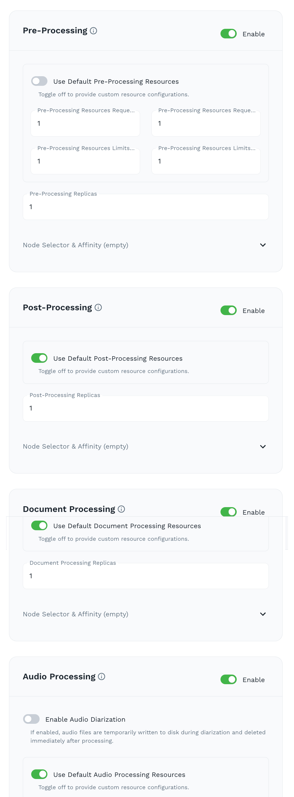Turn off Audio Processing enable toggle
The image size is (294, 797).
pos(228,680)
